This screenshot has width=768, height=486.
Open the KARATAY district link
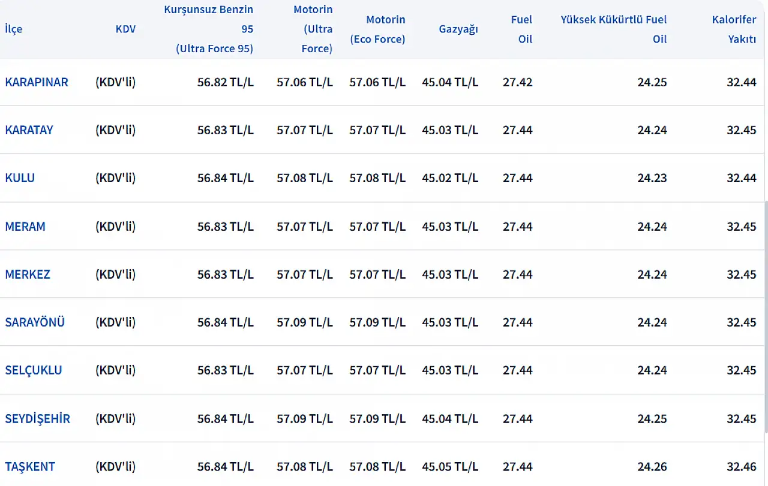click(29, 130)
